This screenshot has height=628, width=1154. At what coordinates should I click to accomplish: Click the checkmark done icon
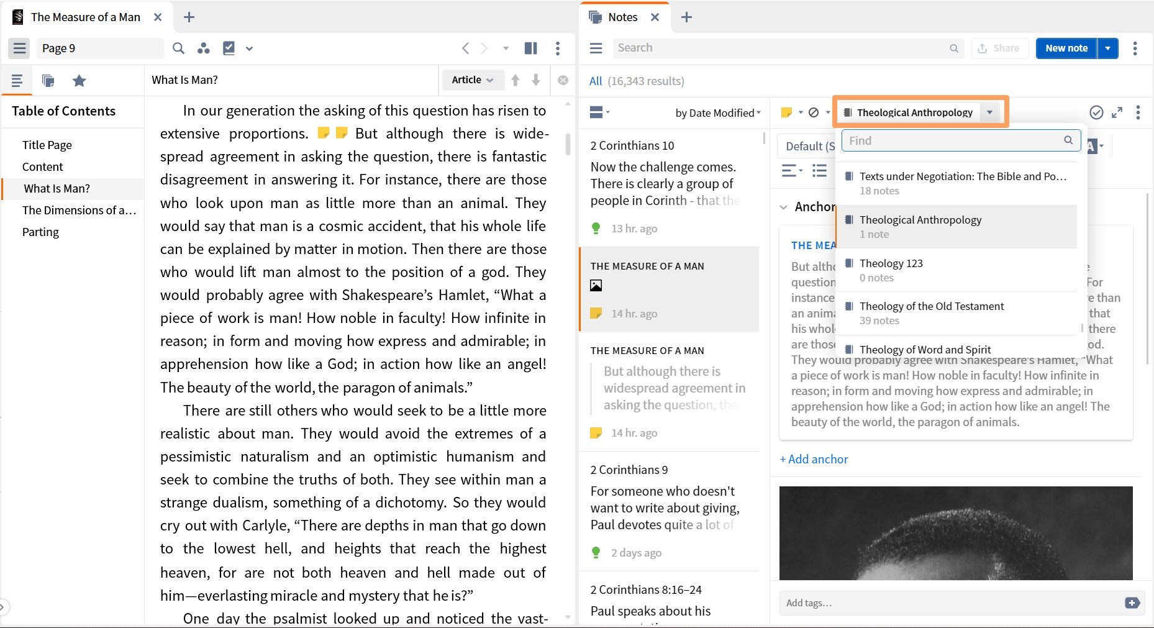[x=1096, y=112]
